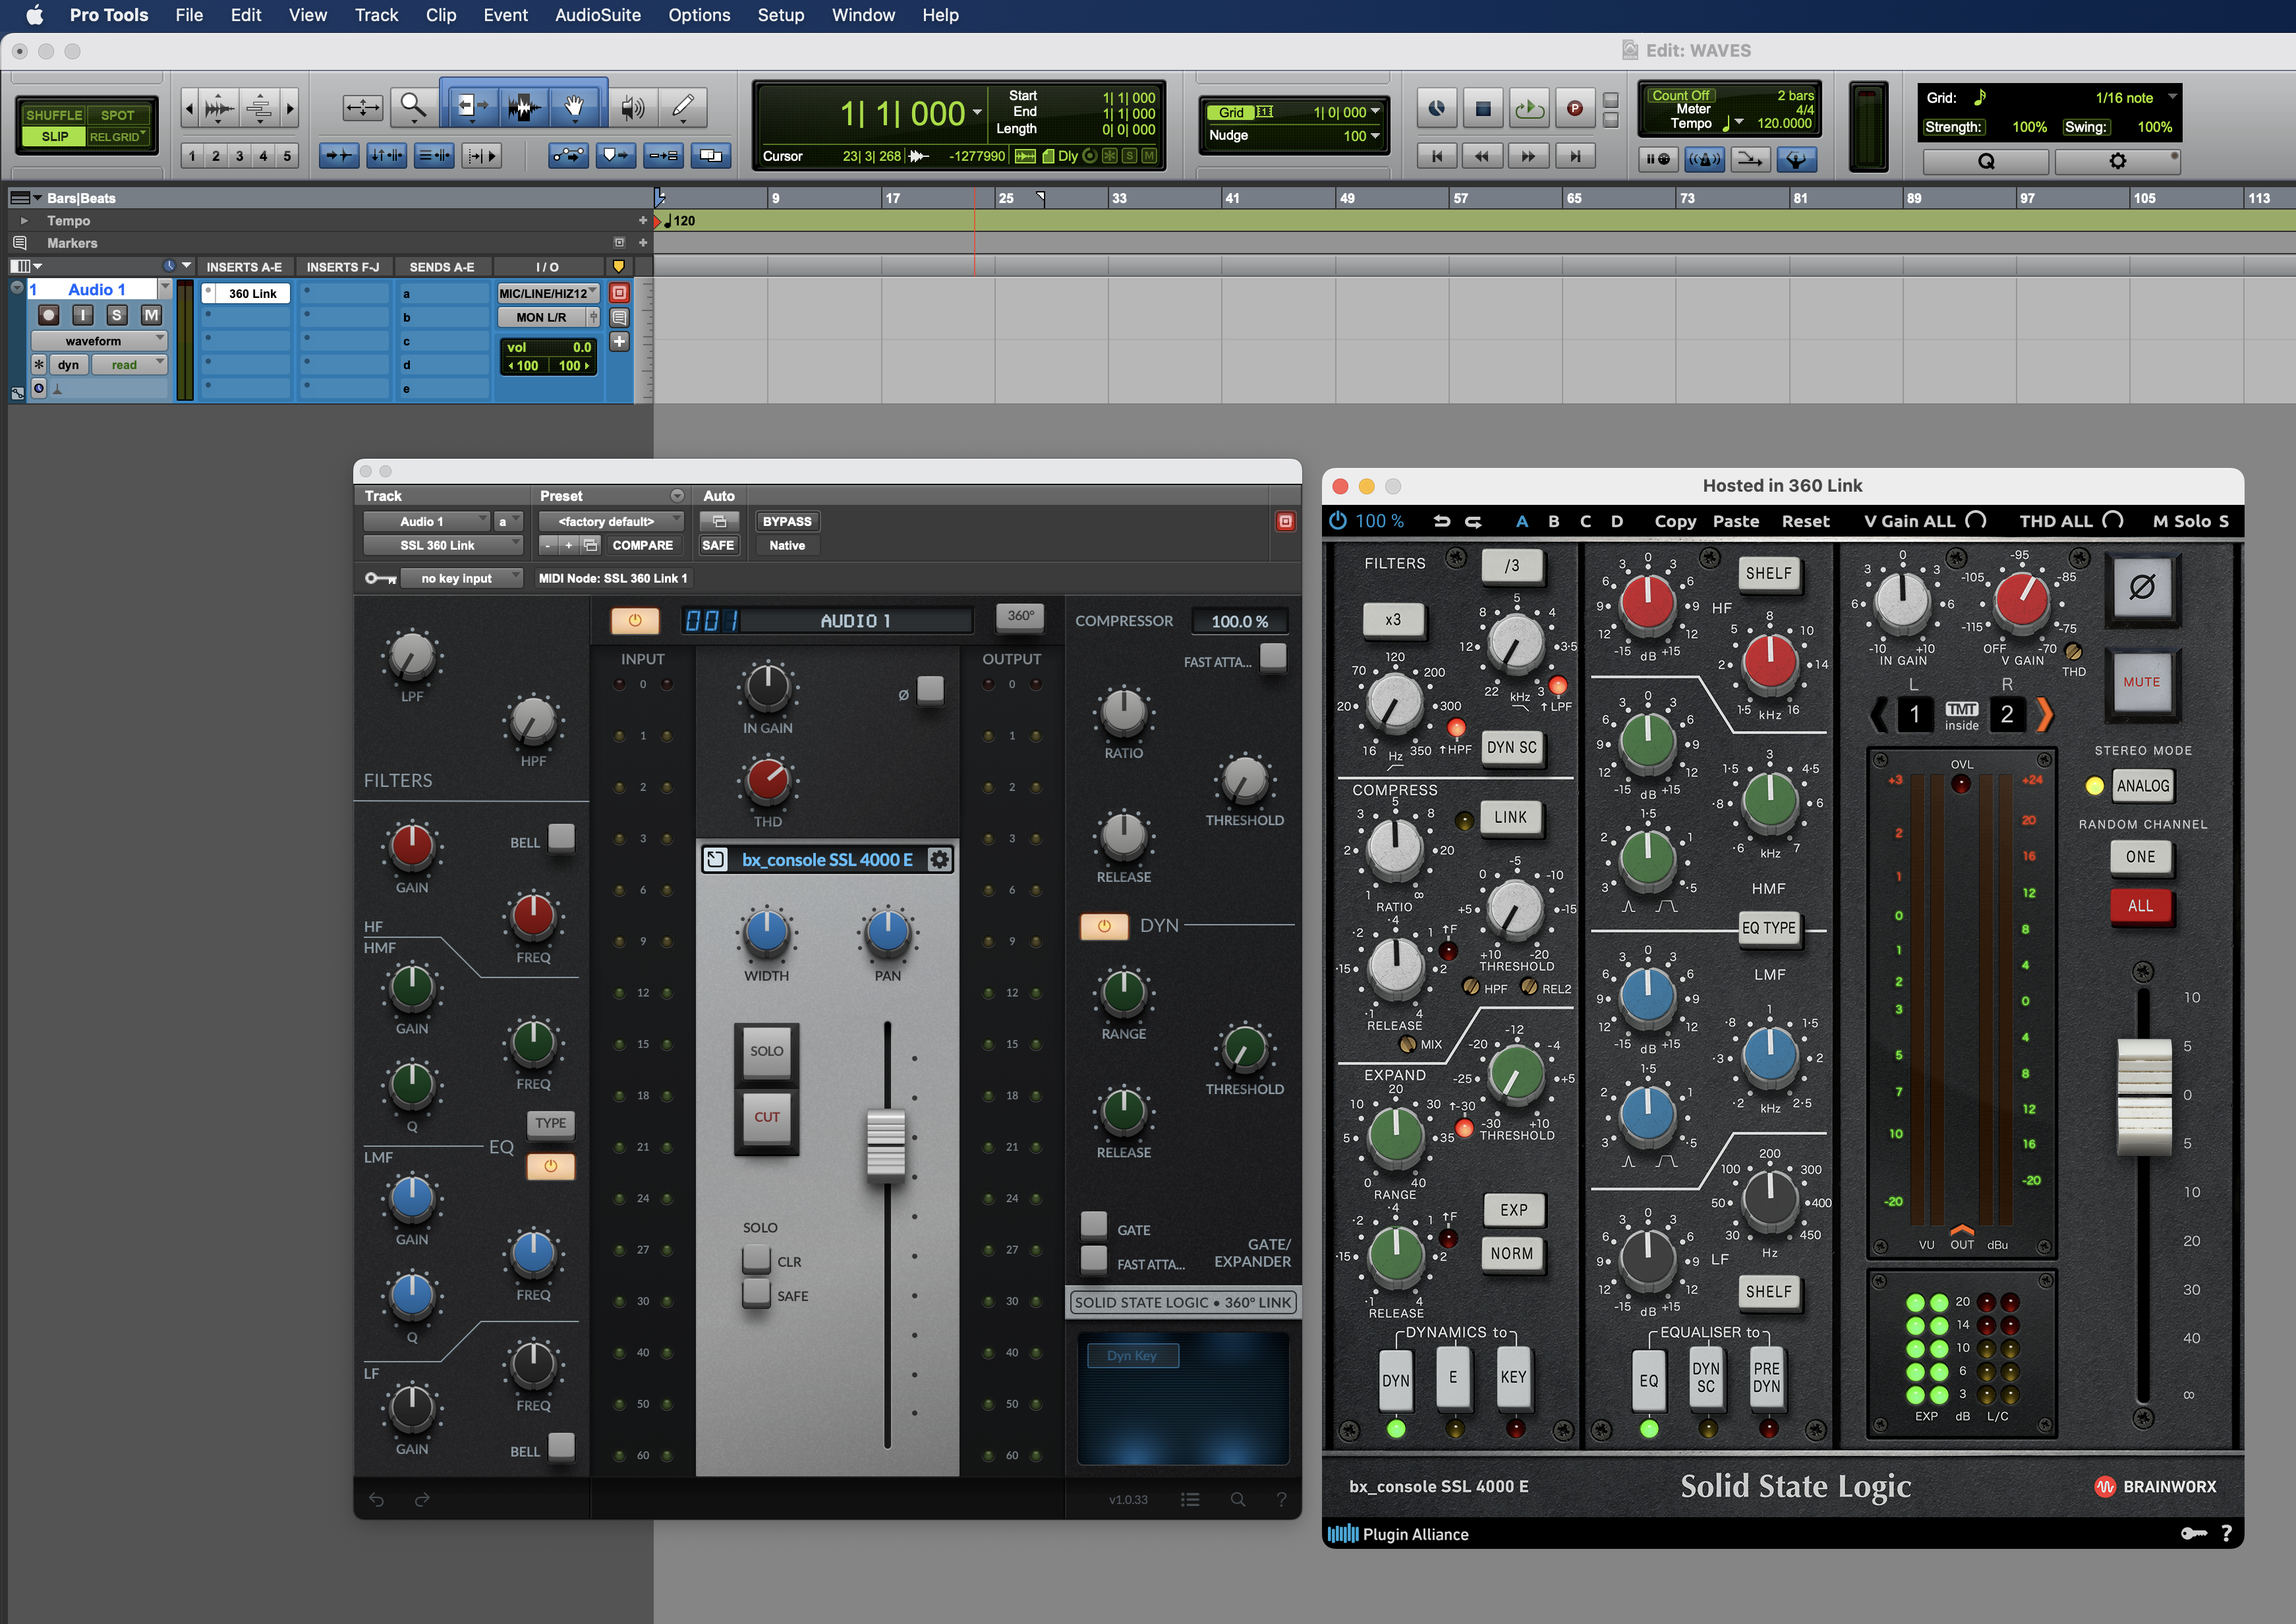The height and width of the screenshot is (1624, 2296).
Task: Open gear settings beside bx_console SSL 4000 E
Action: 940,859
